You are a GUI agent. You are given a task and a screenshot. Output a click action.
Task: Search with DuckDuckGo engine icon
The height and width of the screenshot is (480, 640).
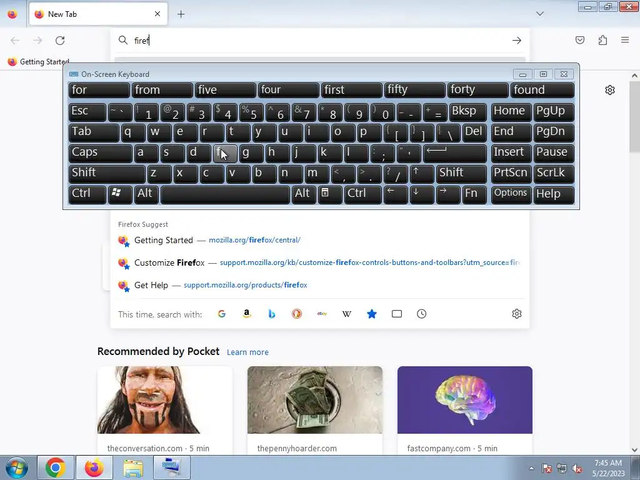297,314
